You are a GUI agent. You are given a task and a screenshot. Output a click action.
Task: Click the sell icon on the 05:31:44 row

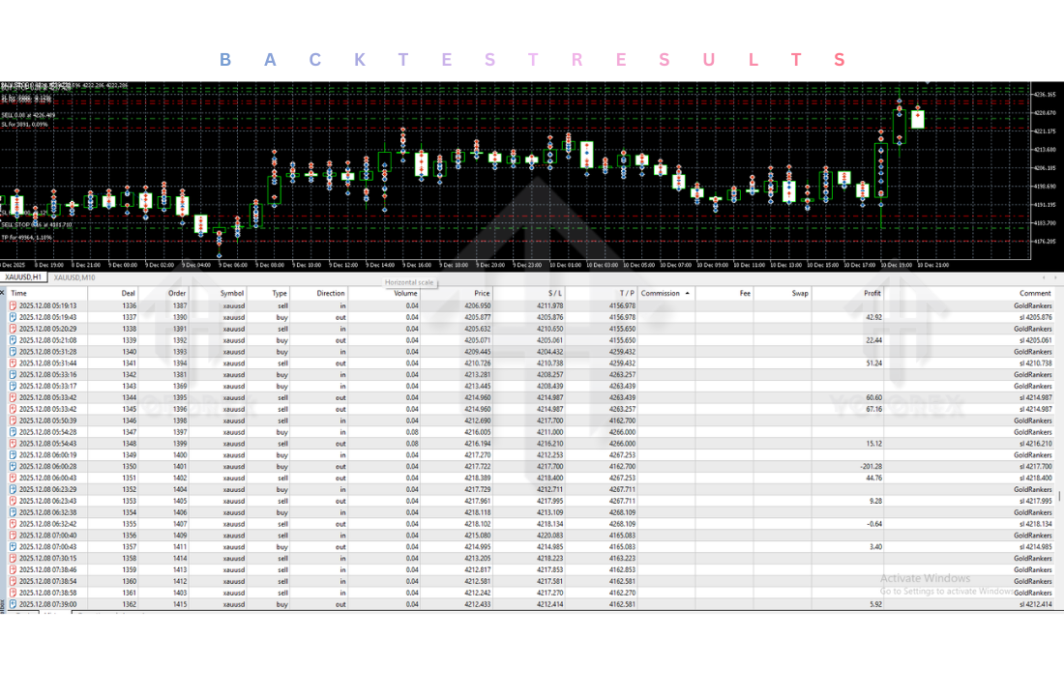13,362
